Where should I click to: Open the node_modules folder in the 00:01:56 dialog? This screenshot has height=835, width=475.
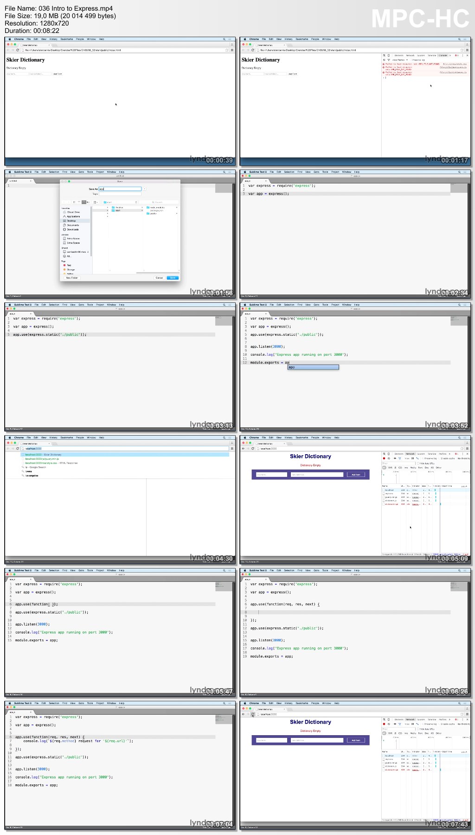[157, 208]
